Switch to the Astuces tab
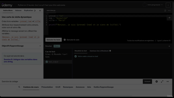174x98 pixels. click(x=18, y=10)
